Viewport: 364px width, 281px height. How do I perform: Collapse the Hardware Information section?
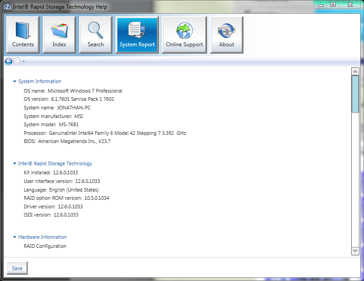(15, 237)
